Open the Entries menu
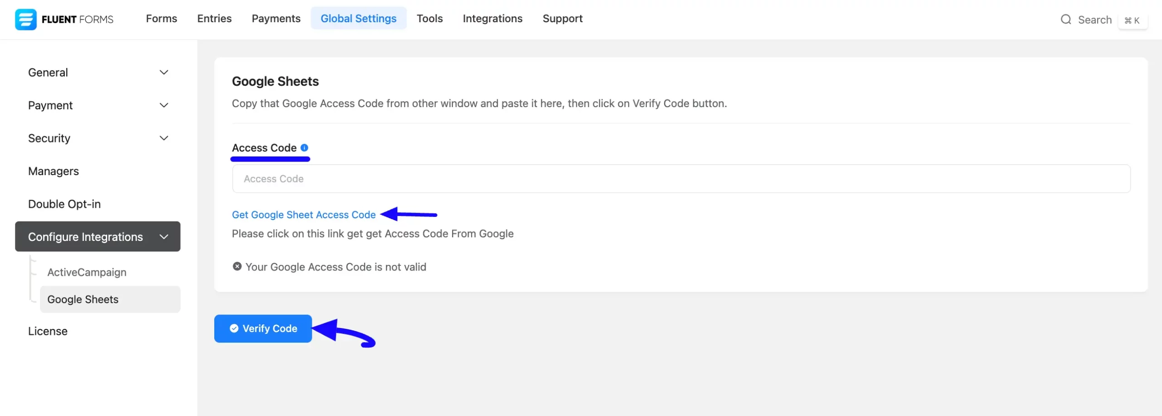This screenshot has width=1162, height=416. point(214,19)
